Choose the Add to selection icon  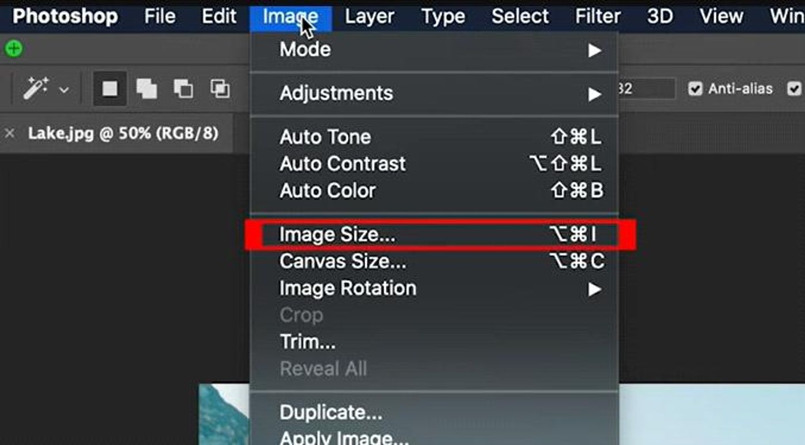(x=147, y=89)
